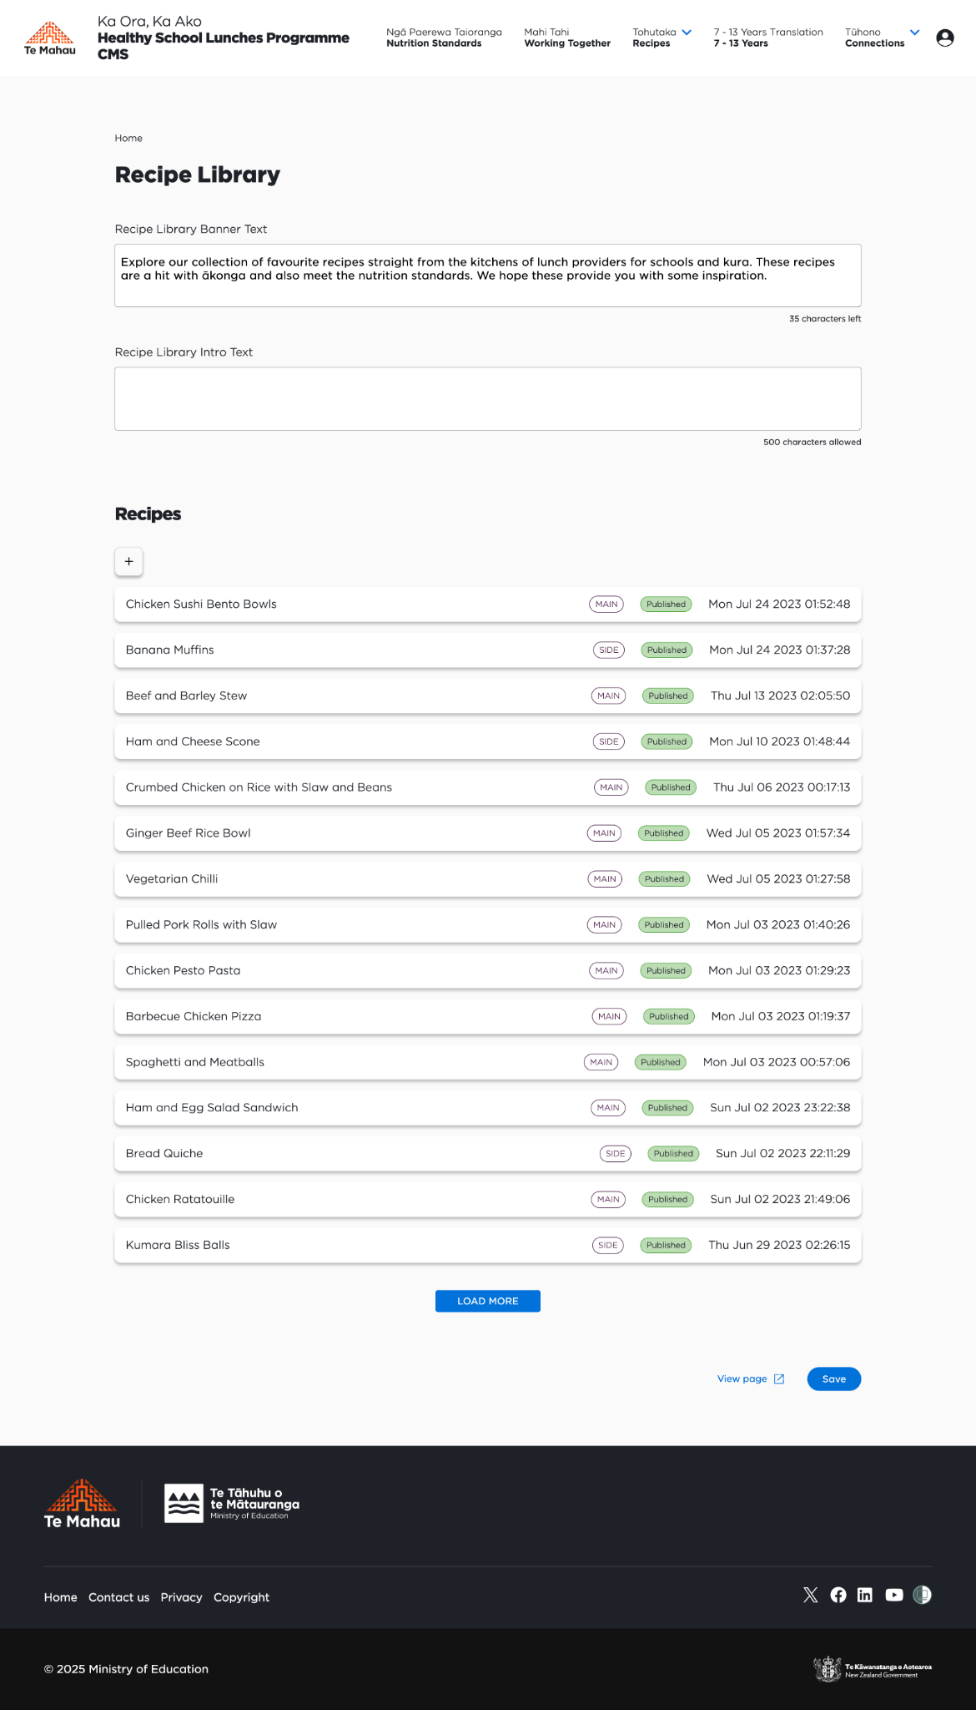Click the Te Mahau logo in header

pyautogui.click(x=50, y=38)
